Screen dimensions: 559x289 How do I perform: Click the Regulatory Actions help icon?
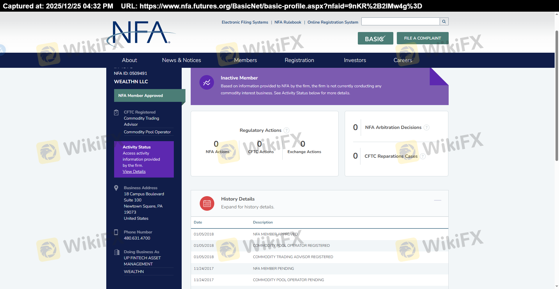point(286,130)
